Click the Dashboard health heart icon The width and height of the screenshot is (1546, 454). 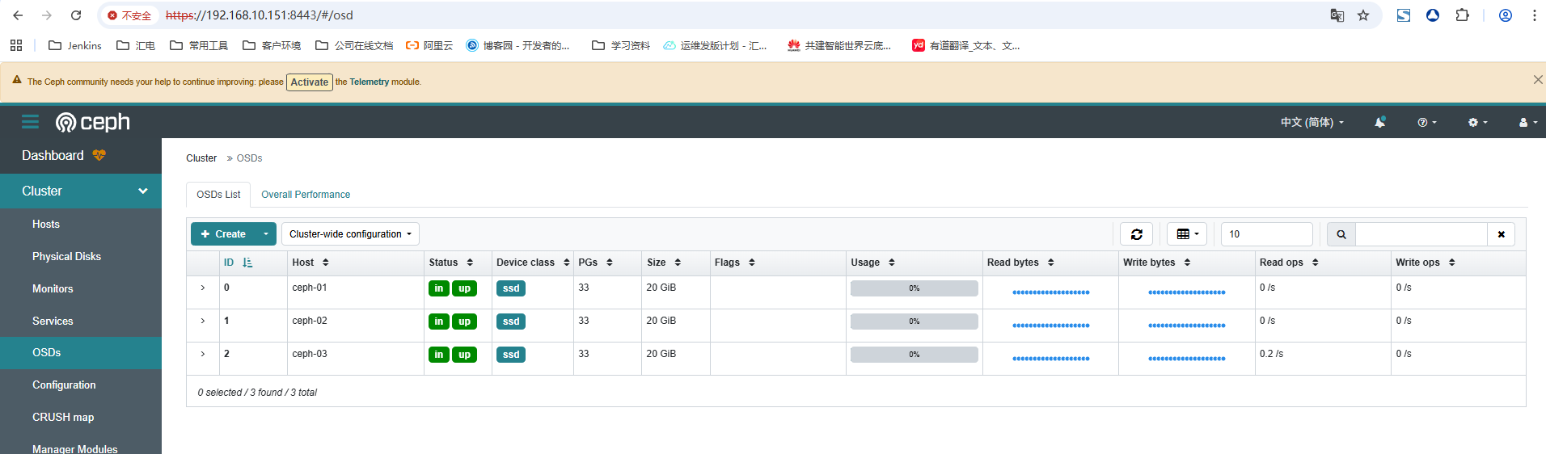(x=99, y=155)
